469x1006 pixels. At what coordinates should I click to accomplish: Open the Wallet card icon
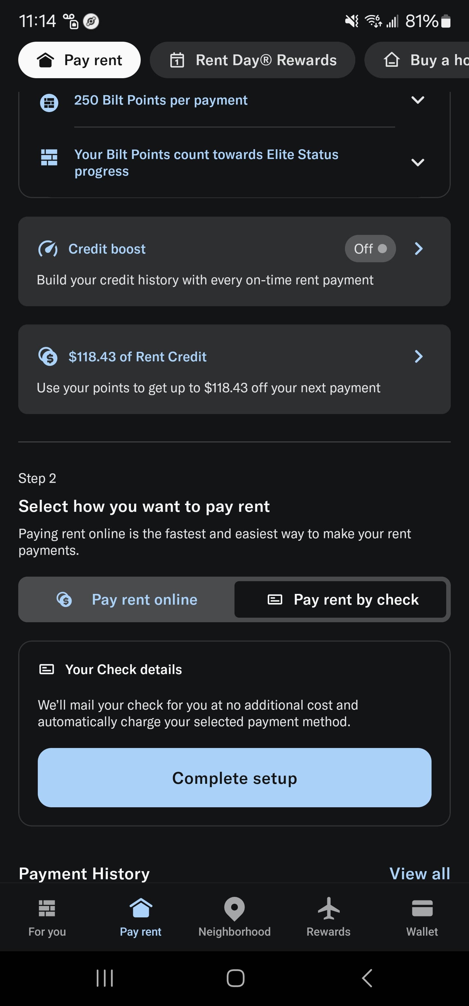[422, 908]
